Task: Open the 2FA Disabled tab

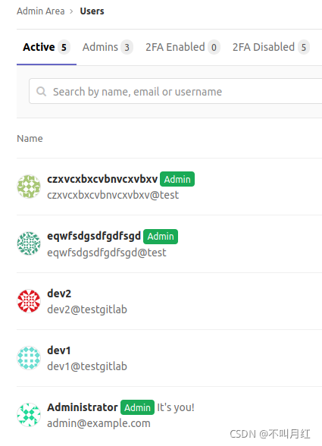Action: [x=270, y=47]
